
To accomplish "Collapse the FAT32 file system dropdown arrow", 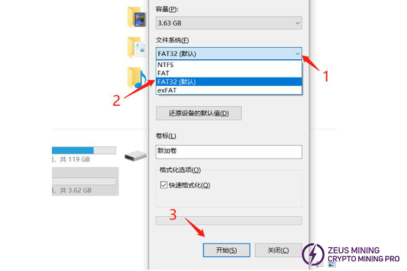I will click(x=297, y=54).
